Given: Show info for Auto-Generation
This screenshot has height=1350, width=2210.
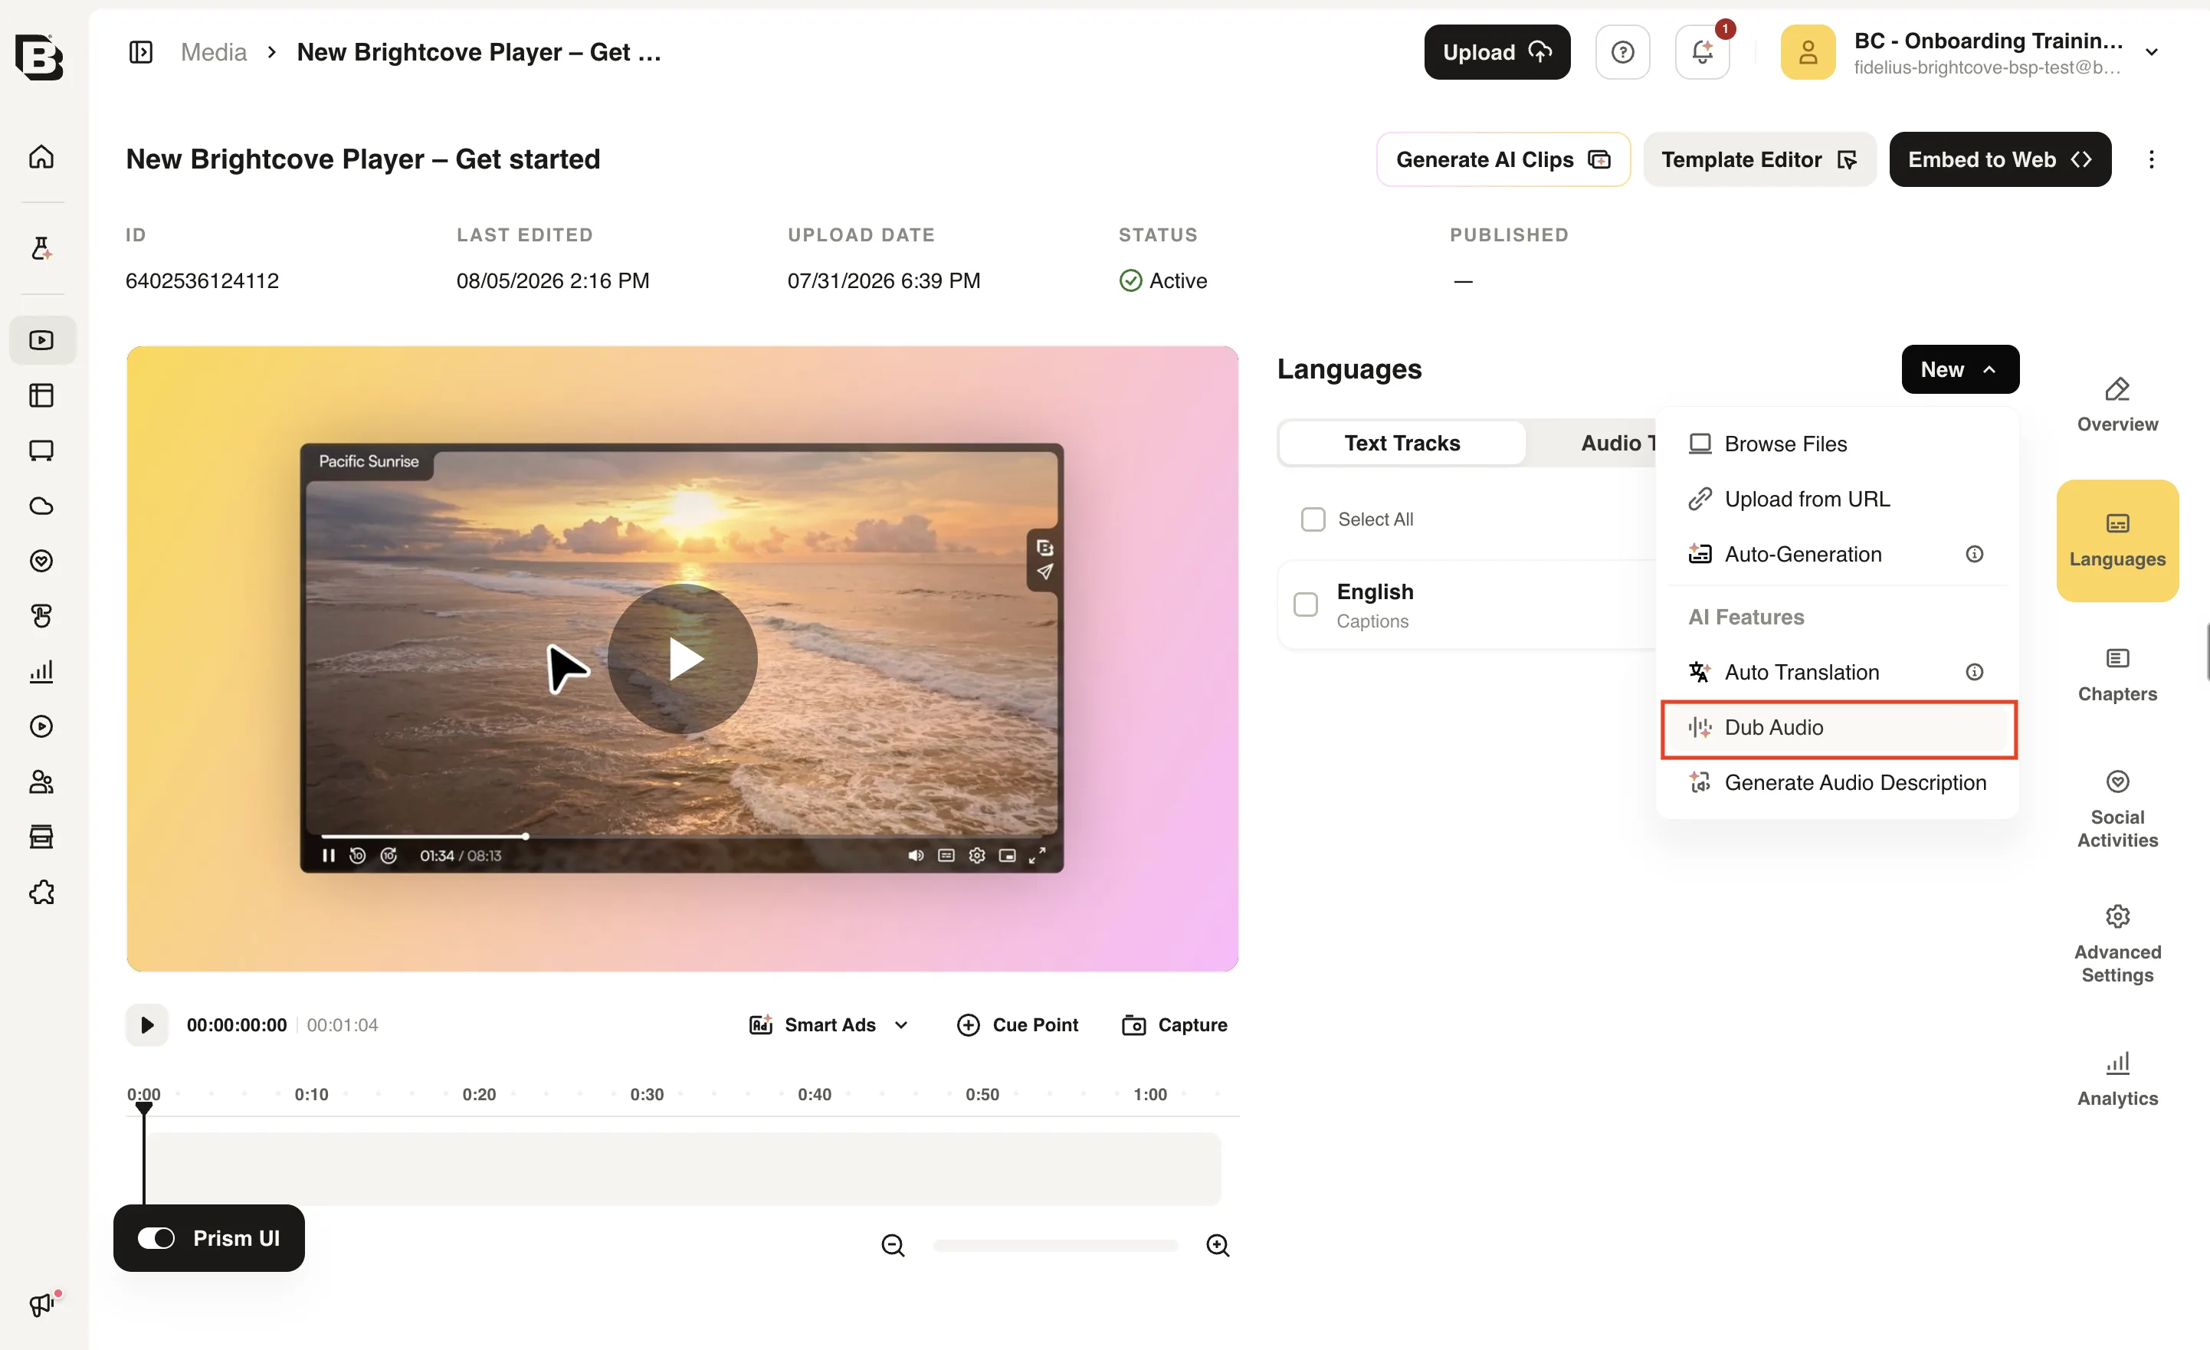Looking at the screenshot, I should tap(1974, 555).
